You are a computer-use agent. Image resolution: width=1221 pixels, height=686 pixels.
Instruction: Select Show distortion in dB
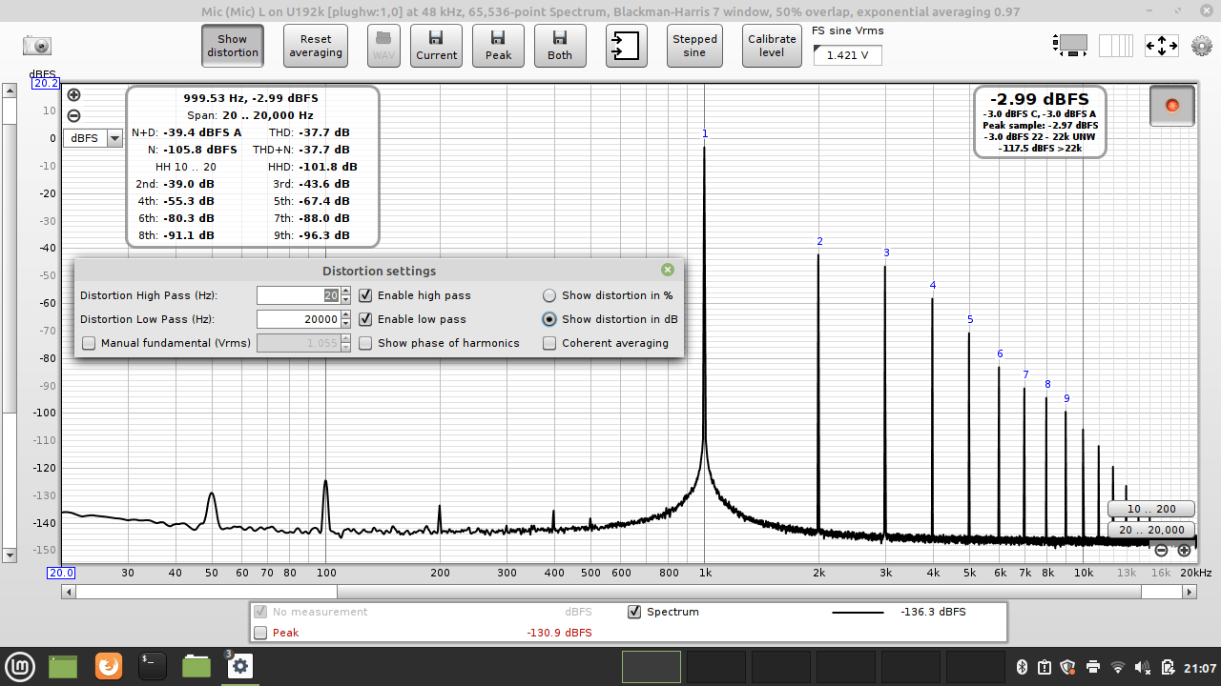[549, 319]
